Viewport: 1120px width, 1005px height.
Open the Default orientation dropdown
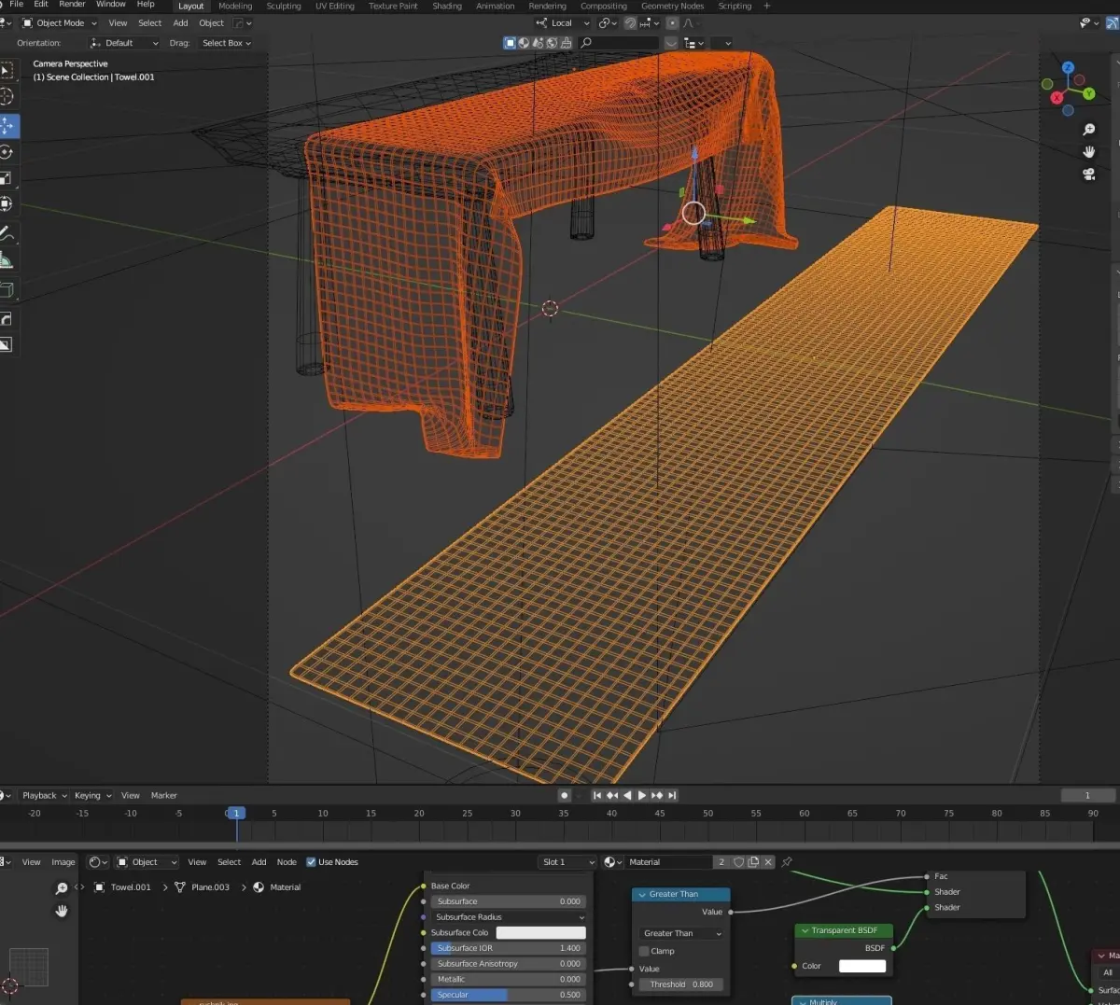click(x=124, y=43)
